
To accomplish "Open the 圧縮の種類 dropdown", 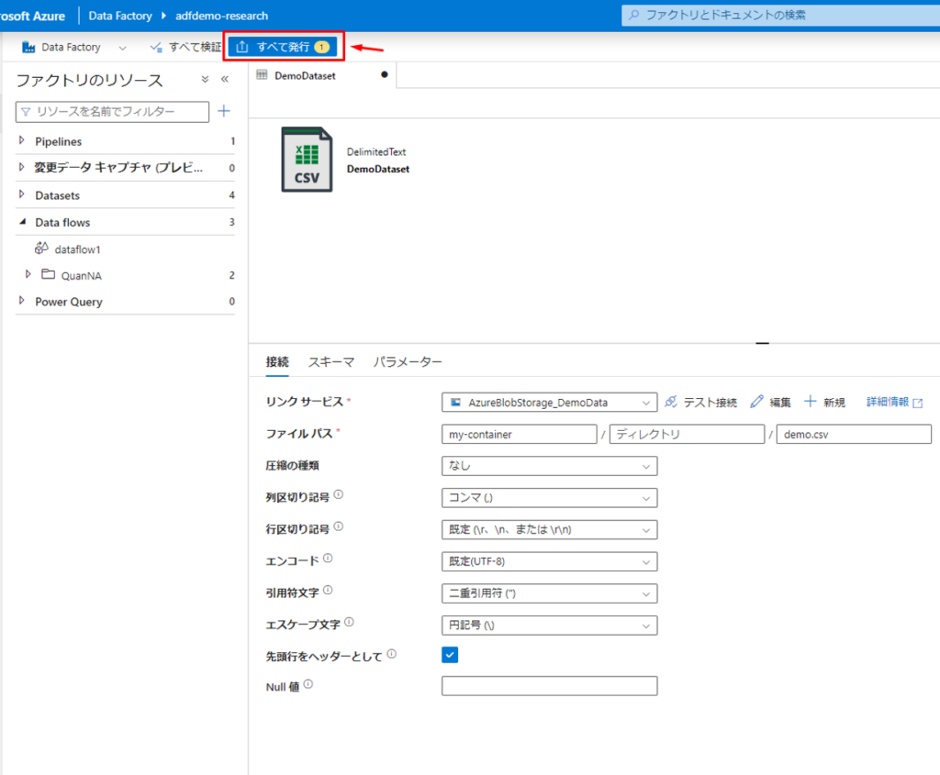I will [x=549, y=466].
